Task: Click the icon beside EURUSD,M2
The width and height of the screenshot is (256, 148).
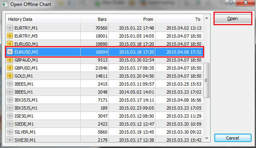Action: click(x=10, y=52)
